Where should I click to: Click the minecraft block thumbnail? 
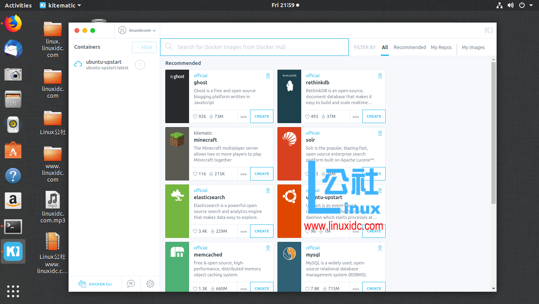[x=177, y=154]
